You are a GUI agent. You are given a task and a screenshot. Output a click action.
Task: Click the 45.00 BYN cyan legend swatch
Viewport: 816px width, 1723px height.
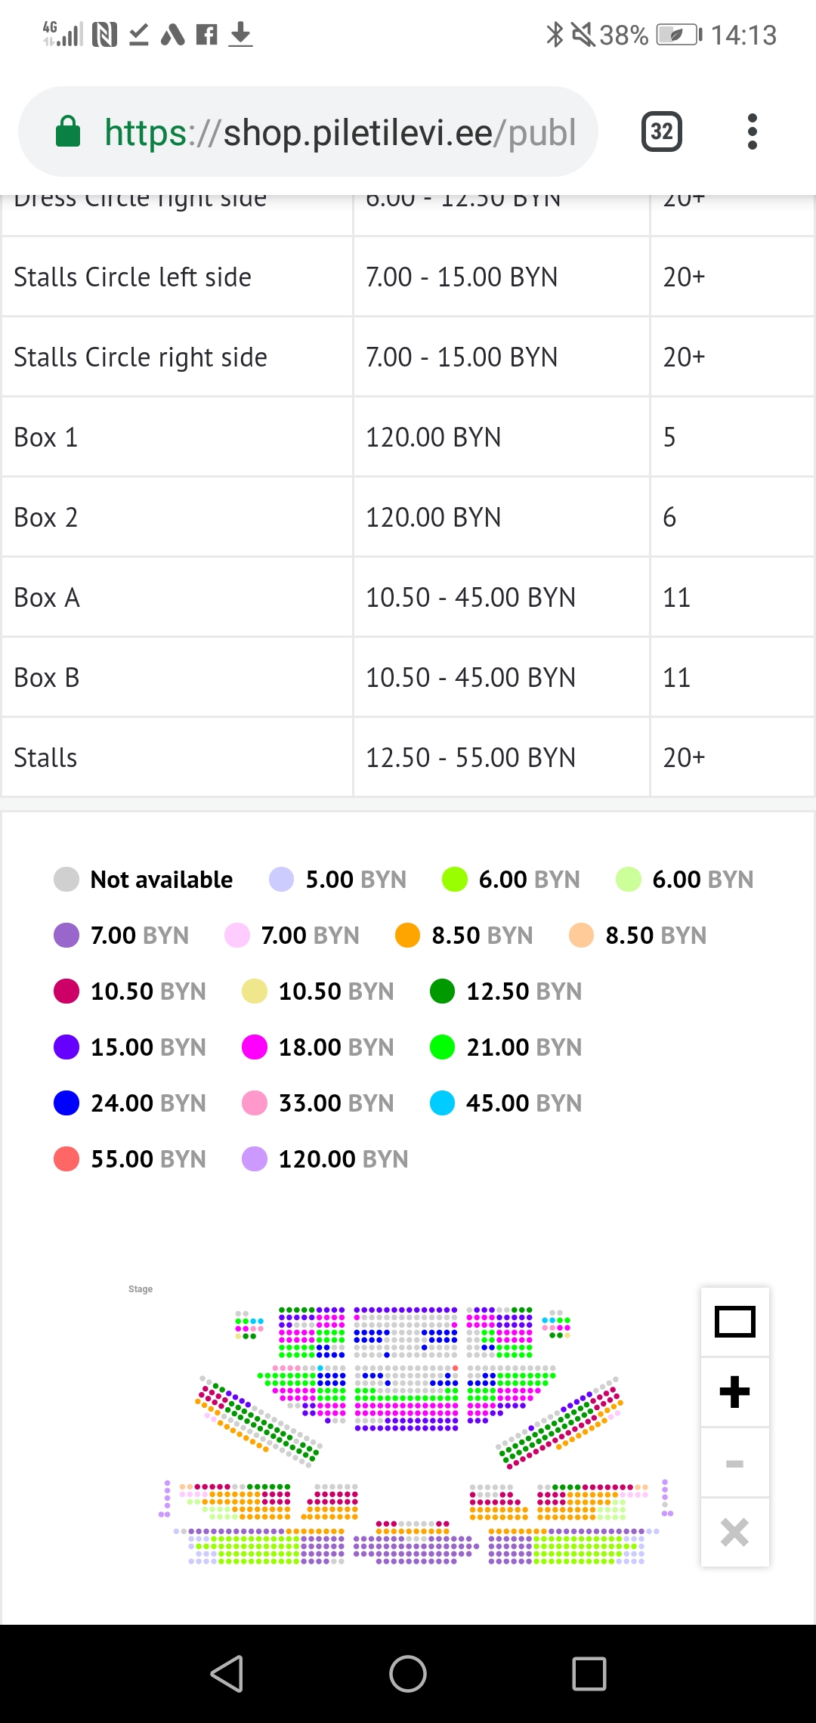point(442,1103)
